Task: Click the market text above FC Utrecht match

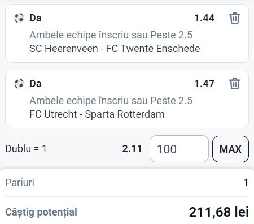Action: pos(111,101)
